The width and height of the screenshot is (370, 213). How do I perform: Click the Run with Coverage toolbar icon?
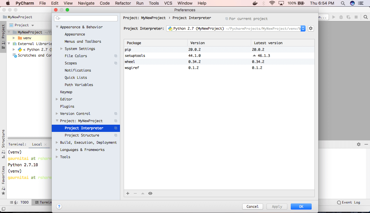tap(349, 17)
